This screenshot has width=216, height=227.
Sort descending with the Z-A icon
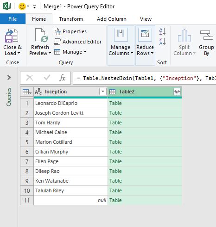coord(162,42)
